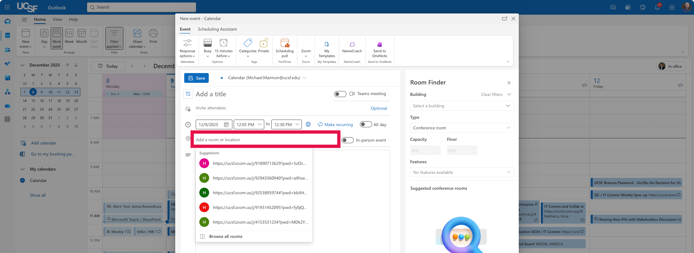Viewport: 694px width, 253px height.
Task: Open the app launcher grid icon
Action: tap(7, 7)
